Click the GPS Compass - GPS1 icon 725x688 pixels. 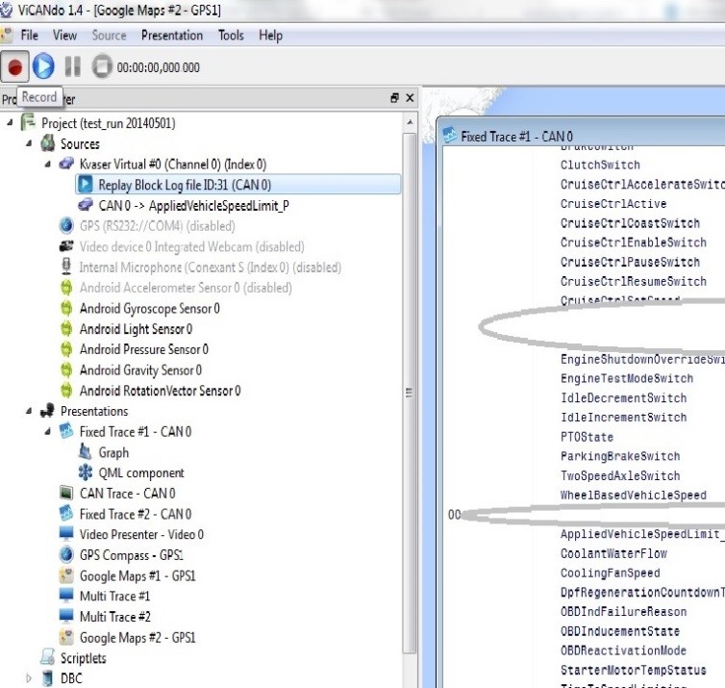click(x=66, y=554)
